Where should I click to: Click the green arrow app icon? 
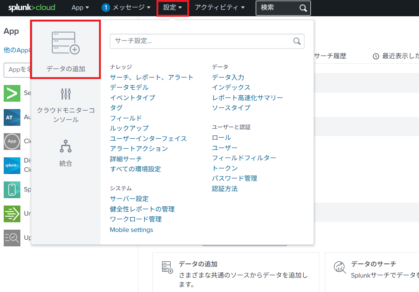click(12, 93)
